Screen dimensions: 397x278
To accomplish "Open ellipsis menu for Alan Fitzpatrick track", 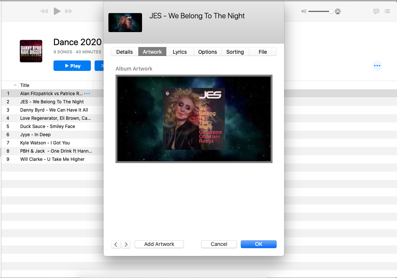I will pos(87,94).
